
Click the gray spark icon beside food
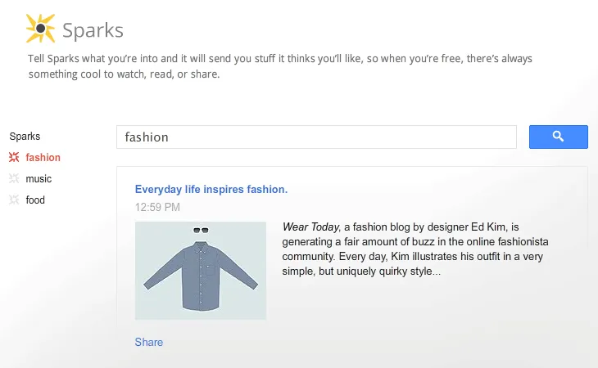tap(13, 200)
